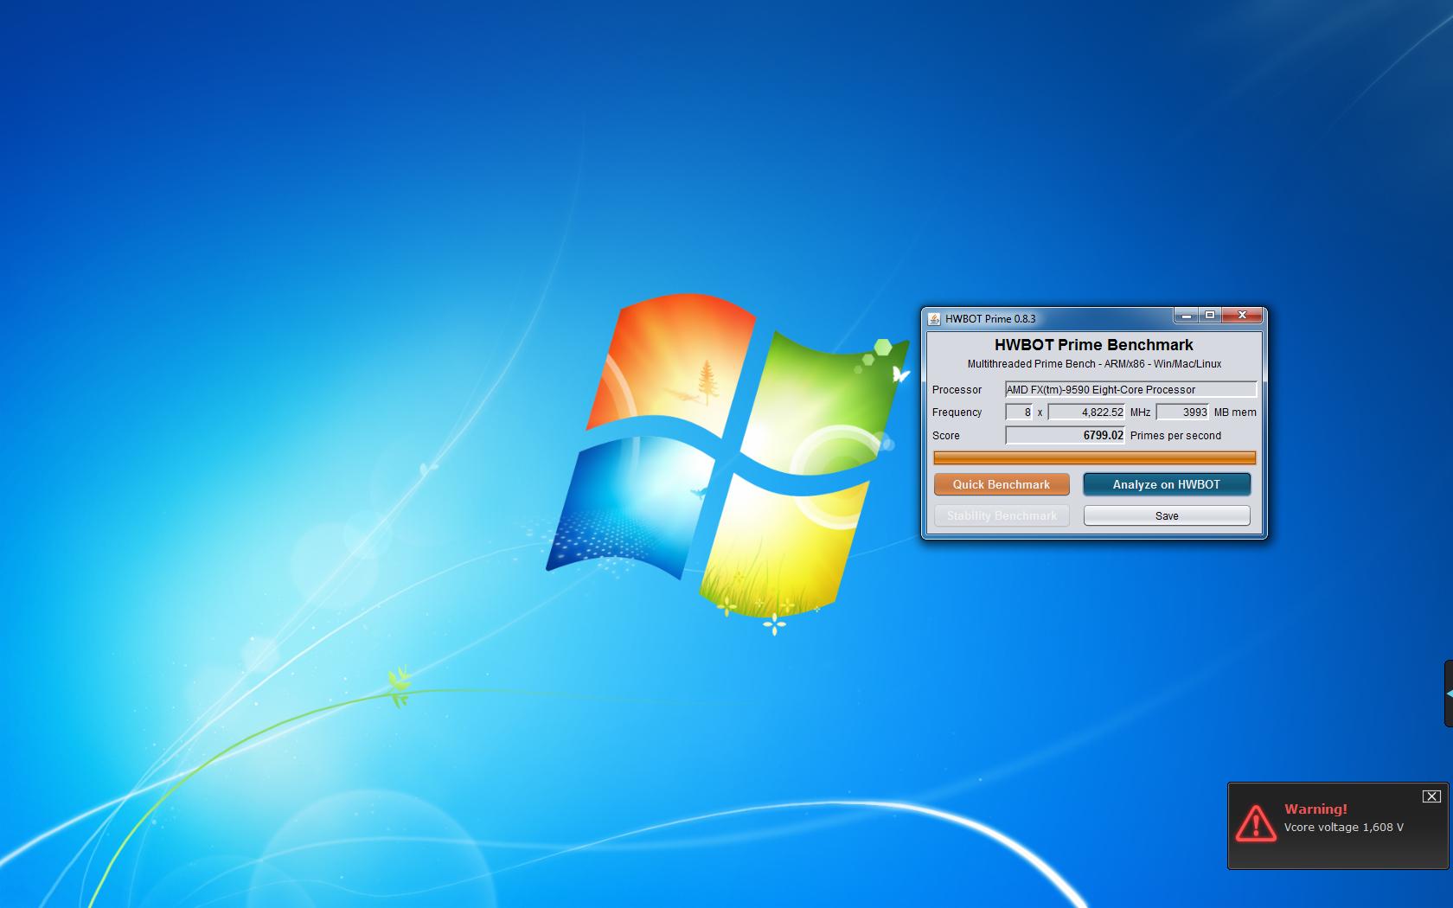Screen dimensions: 1453x908
Task: Click the red warning triangle icon
Action: (1255, 823)
